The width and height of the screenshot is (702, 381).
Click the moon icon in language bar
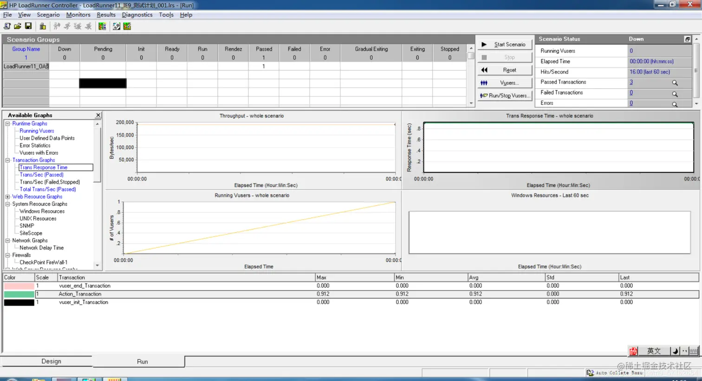point(675,351)
